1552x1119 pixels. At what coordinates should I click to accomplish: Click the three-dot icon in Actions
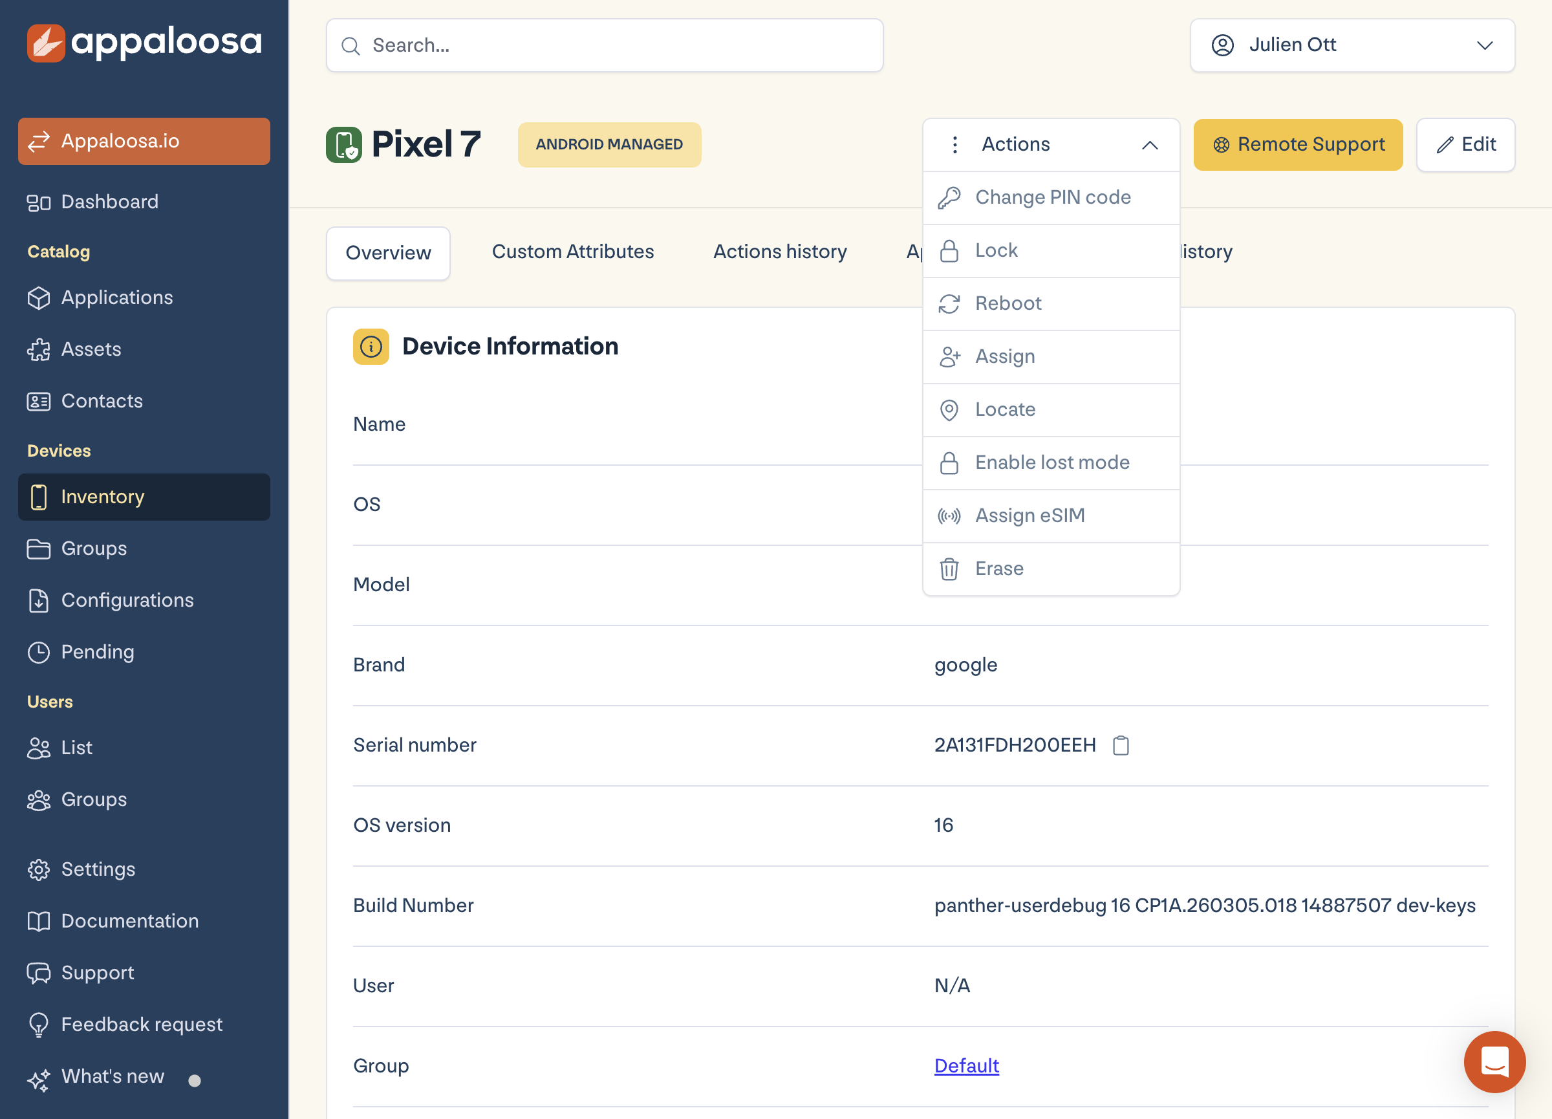(954, 144)
